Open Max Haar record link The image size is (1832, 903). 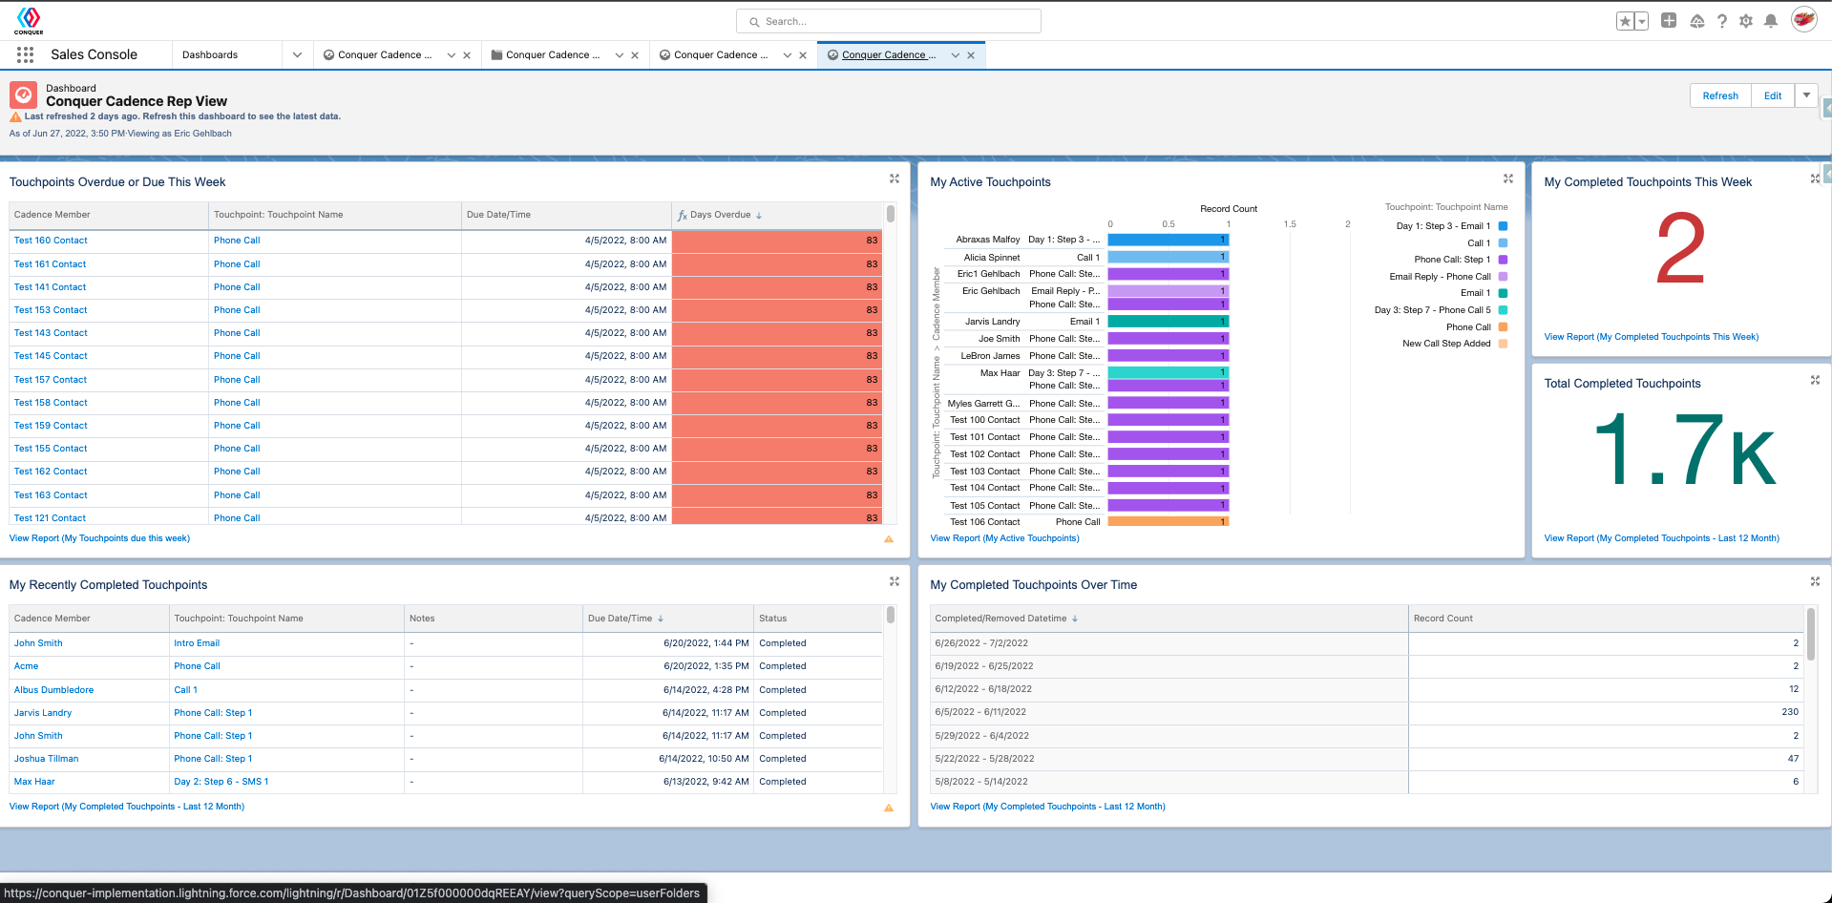coord(34,782)
